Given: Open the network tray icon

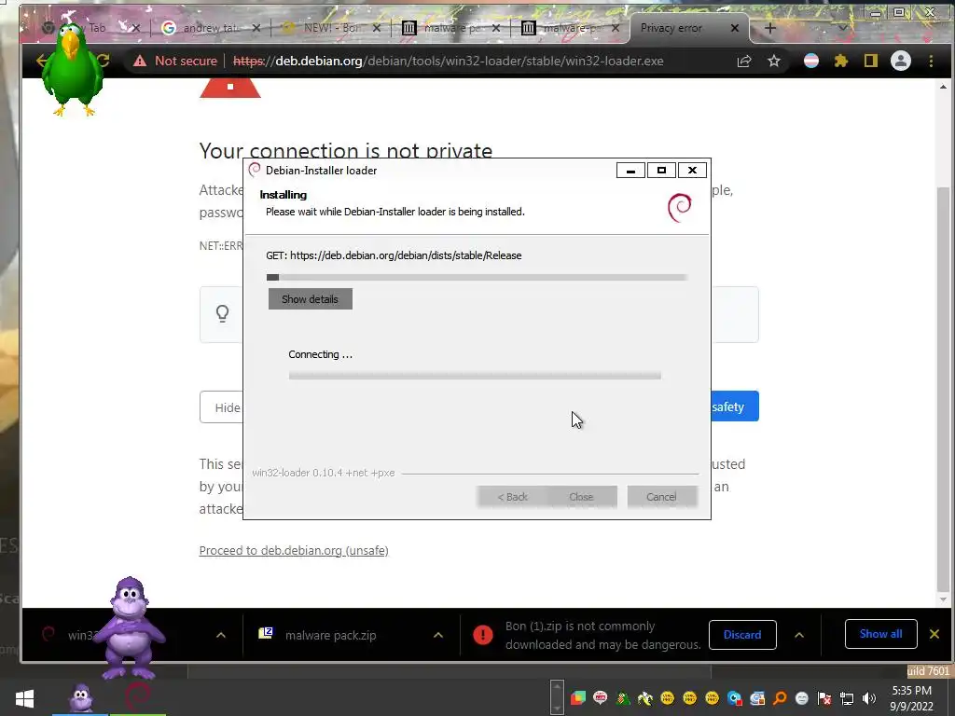Looking at the screenshot, I should tap(847, 698).
